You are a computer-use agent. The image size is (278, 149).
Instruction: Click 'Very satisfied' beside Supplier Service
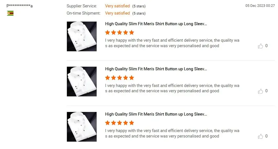[x=117, y=6]
